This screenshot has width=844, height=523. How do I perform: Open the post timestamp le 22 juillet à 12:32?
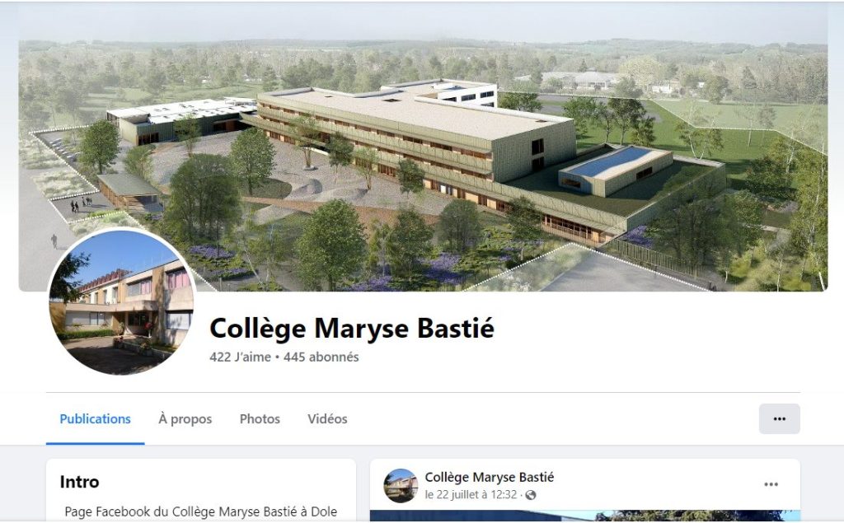coord(471,494)
